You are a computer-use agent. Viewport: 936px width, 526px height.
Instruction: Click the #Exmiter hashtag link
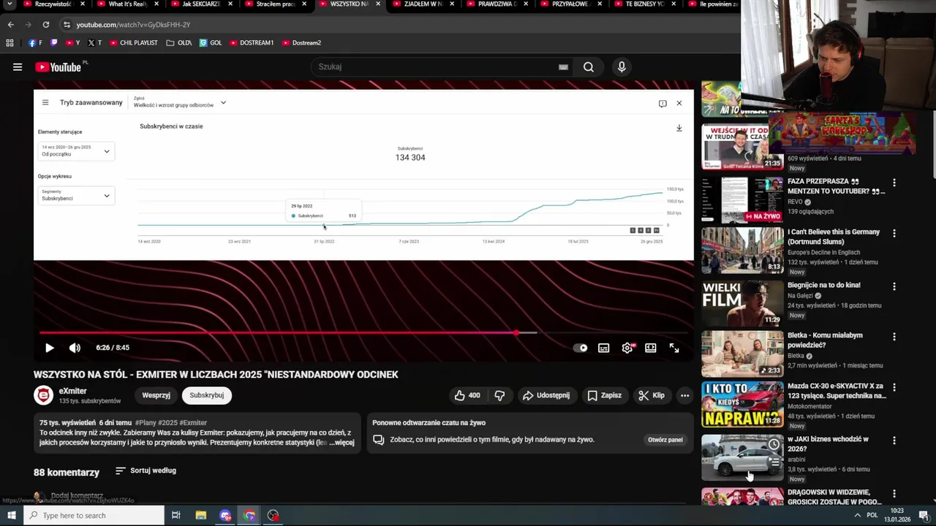[193, 422]
